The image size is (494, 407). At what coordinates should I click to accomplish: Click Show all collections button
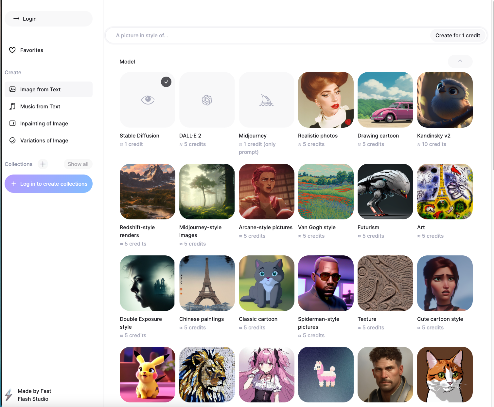78,164
